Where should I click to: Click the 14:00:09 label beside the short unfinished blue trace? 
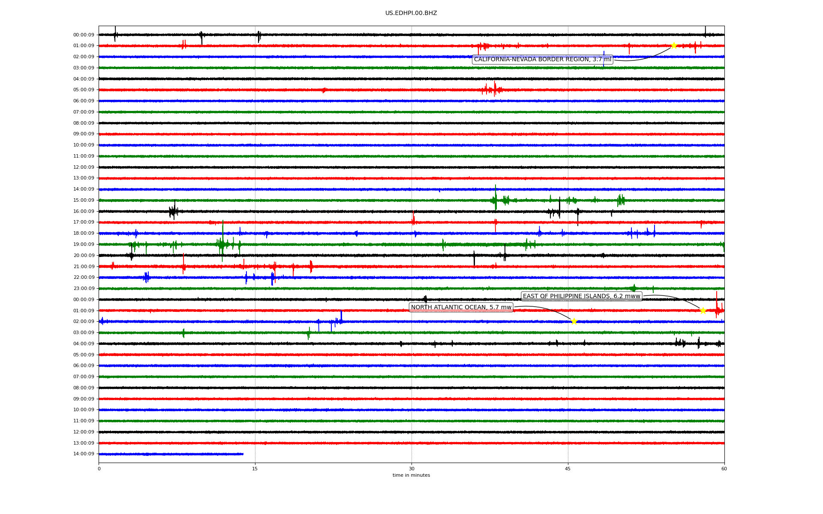84,454
